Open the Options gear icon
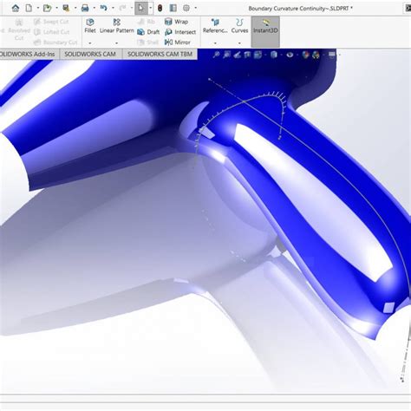Screen dimensions: 411x411 [x=186, y=8]
